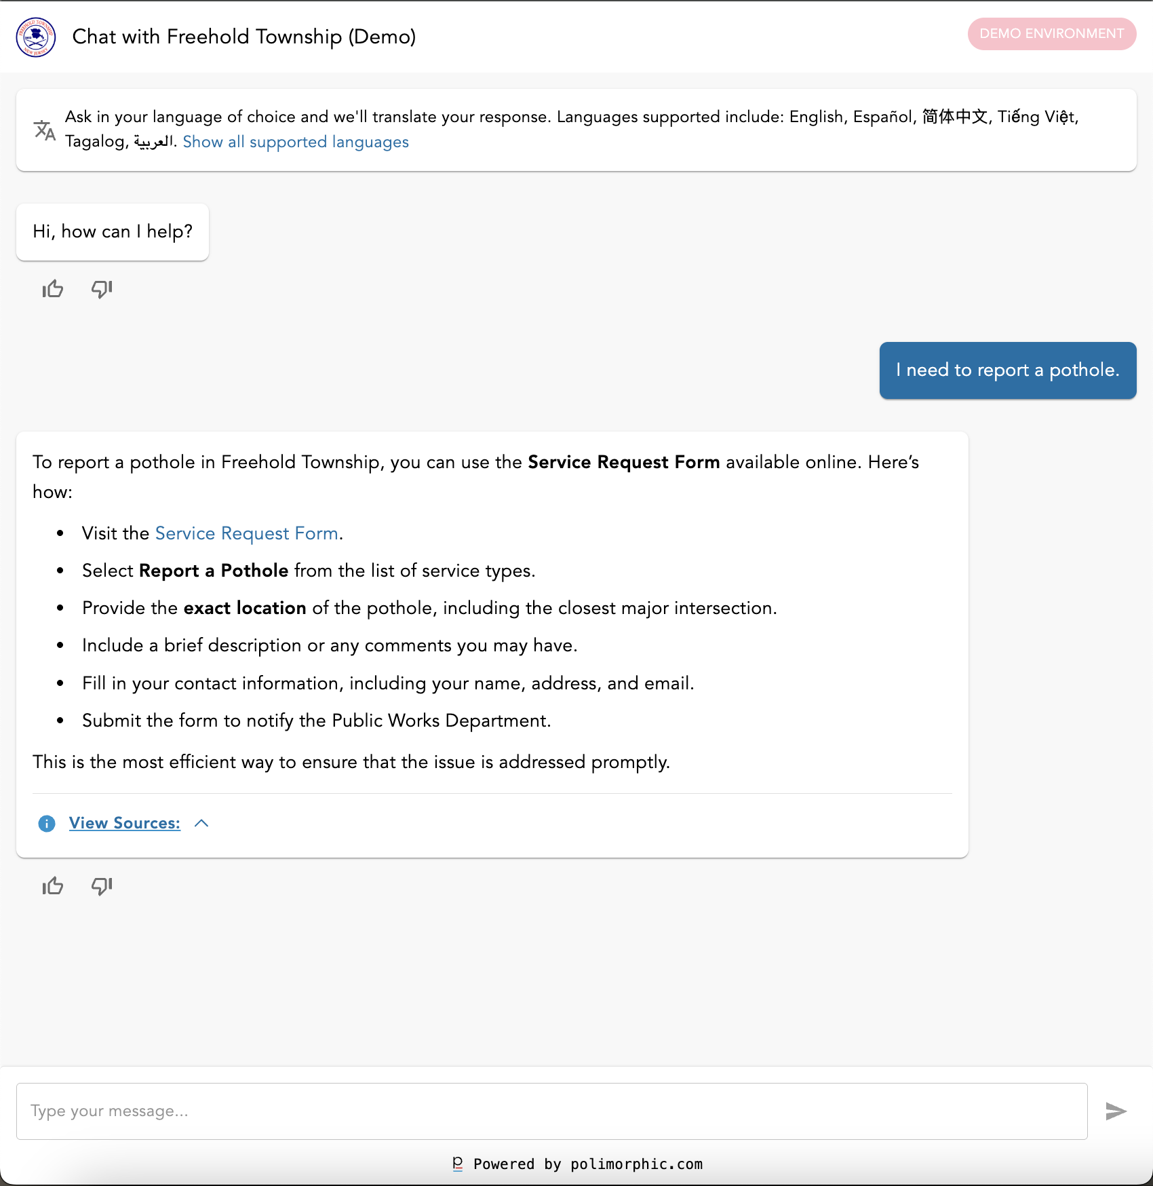
Task: Click the translate language icon
Action: click(45, 130)
